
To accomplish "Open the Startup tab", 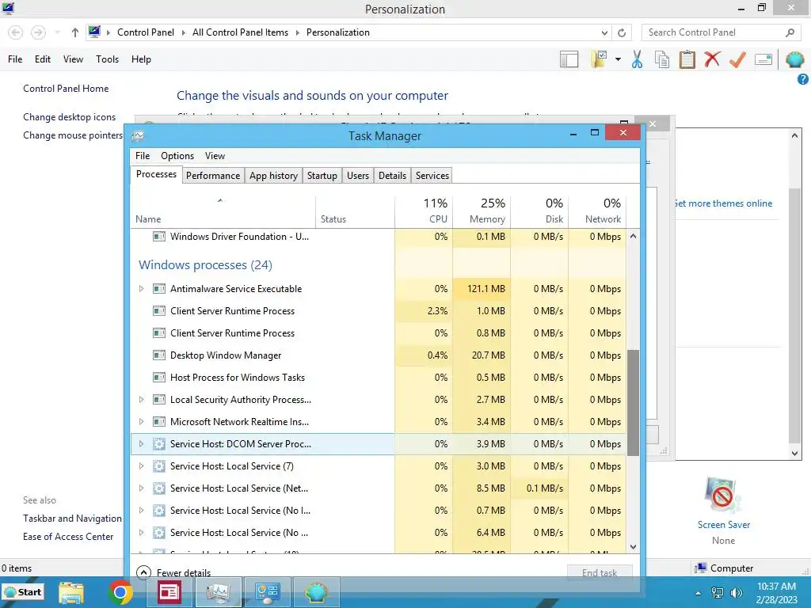I will pos(322,176).
